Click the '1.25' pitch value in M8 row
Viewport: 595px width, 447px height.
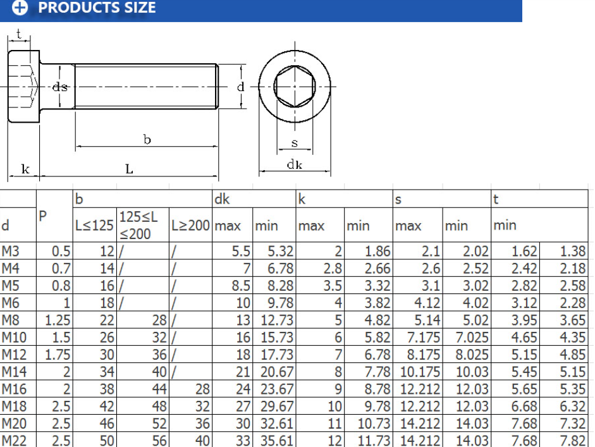[x=58, y=321]
